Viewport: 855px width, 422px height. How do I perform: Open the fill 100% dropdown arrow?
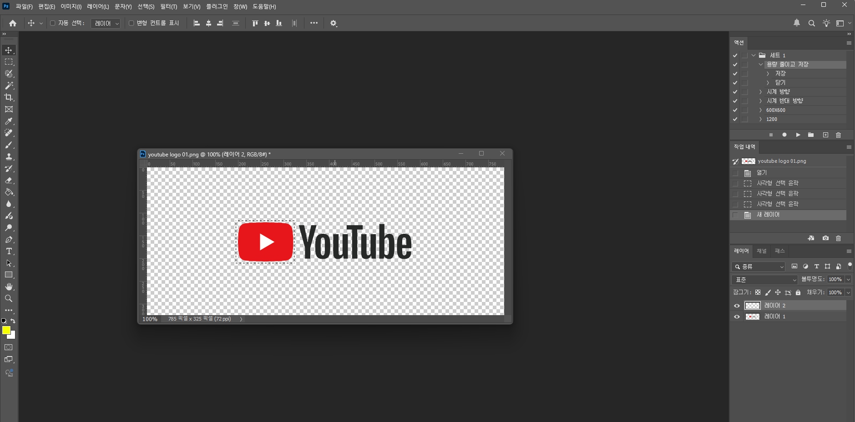coord(848,292)
